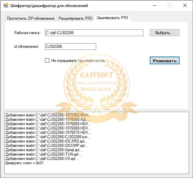Click log line with 1975560.MHX
This screenshot has height=178, width=193.
[x=48, y=115]
